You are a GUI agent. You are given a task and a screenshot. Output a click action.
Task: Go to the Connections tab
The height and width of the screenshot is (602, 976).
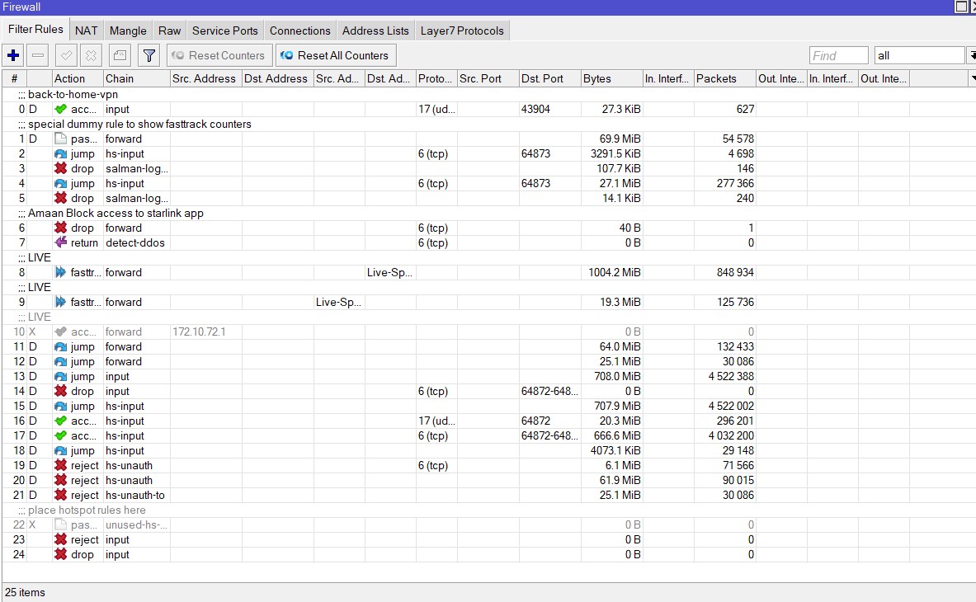tap(300, 31)
